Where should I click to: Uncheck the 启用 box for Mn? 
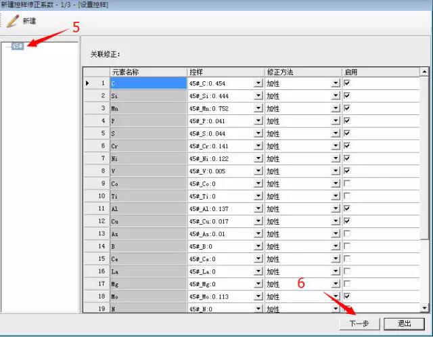coord(347,108)
